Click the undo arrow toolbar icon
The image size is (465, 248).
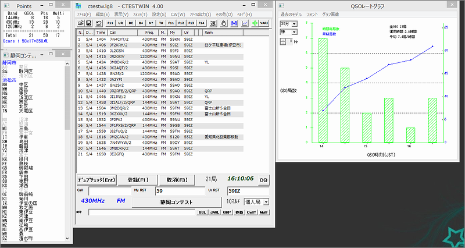coord(99,23)
